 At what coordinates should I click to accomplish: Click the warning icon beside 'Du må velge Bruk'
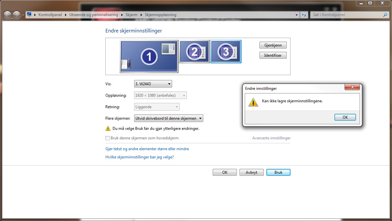(108, 129)
